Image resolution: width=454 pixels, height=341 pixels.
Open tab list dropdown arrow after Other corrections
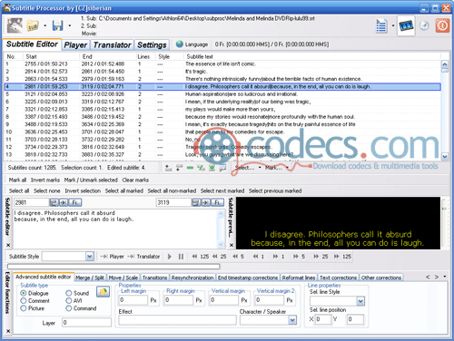coord(444,277)
